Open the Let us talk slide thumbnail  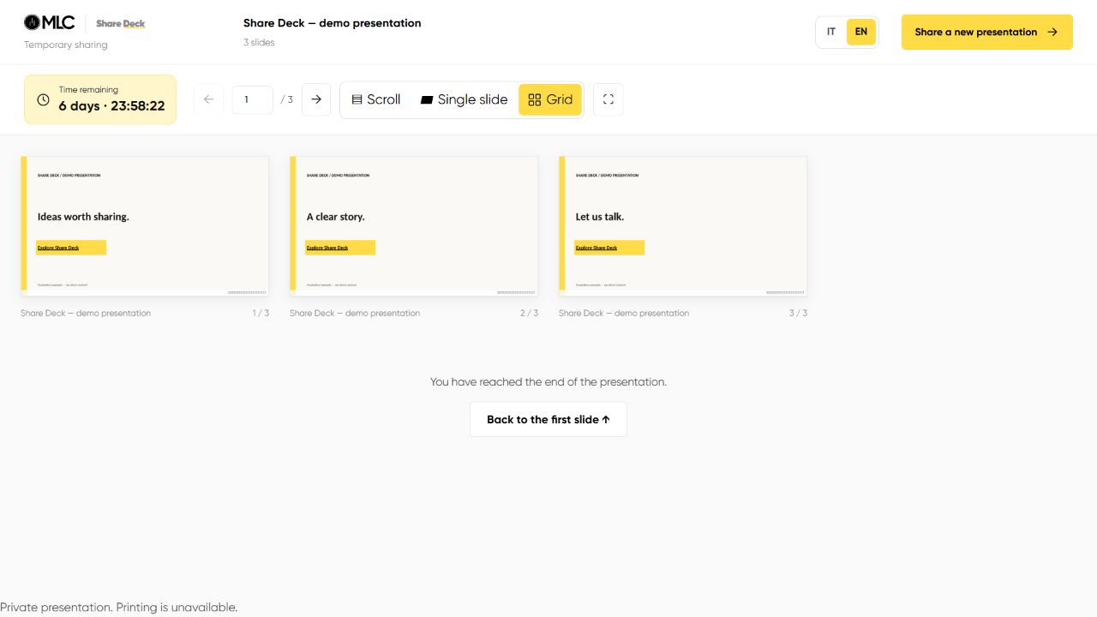pos(683,226)
